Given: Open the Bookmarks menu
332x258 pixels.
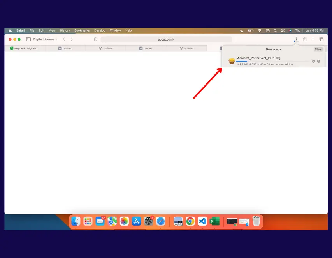Looking at the screenshot, I should point(82,30).
